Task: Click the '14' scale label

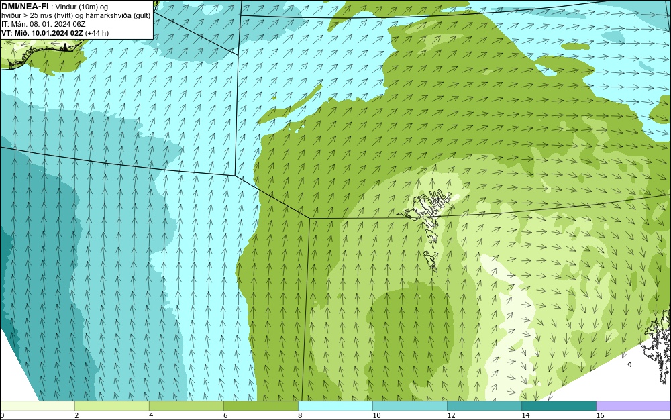Action: click(525, 415)
